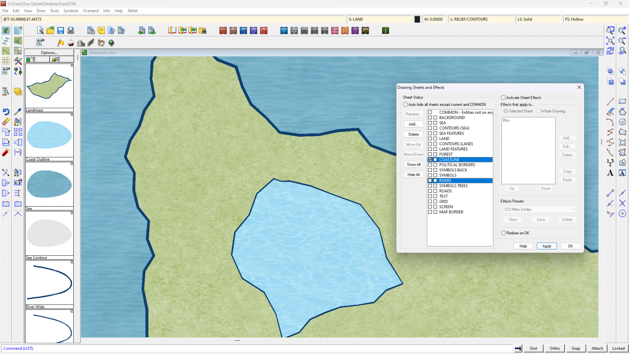Viewport: 629px width, 354px height.
Task: Select the Rectangle box drawing tool
Action: click(622, 102)
